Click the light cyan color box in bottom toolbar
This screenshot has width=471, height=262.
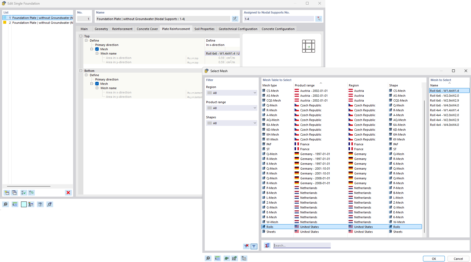[24, 204]
